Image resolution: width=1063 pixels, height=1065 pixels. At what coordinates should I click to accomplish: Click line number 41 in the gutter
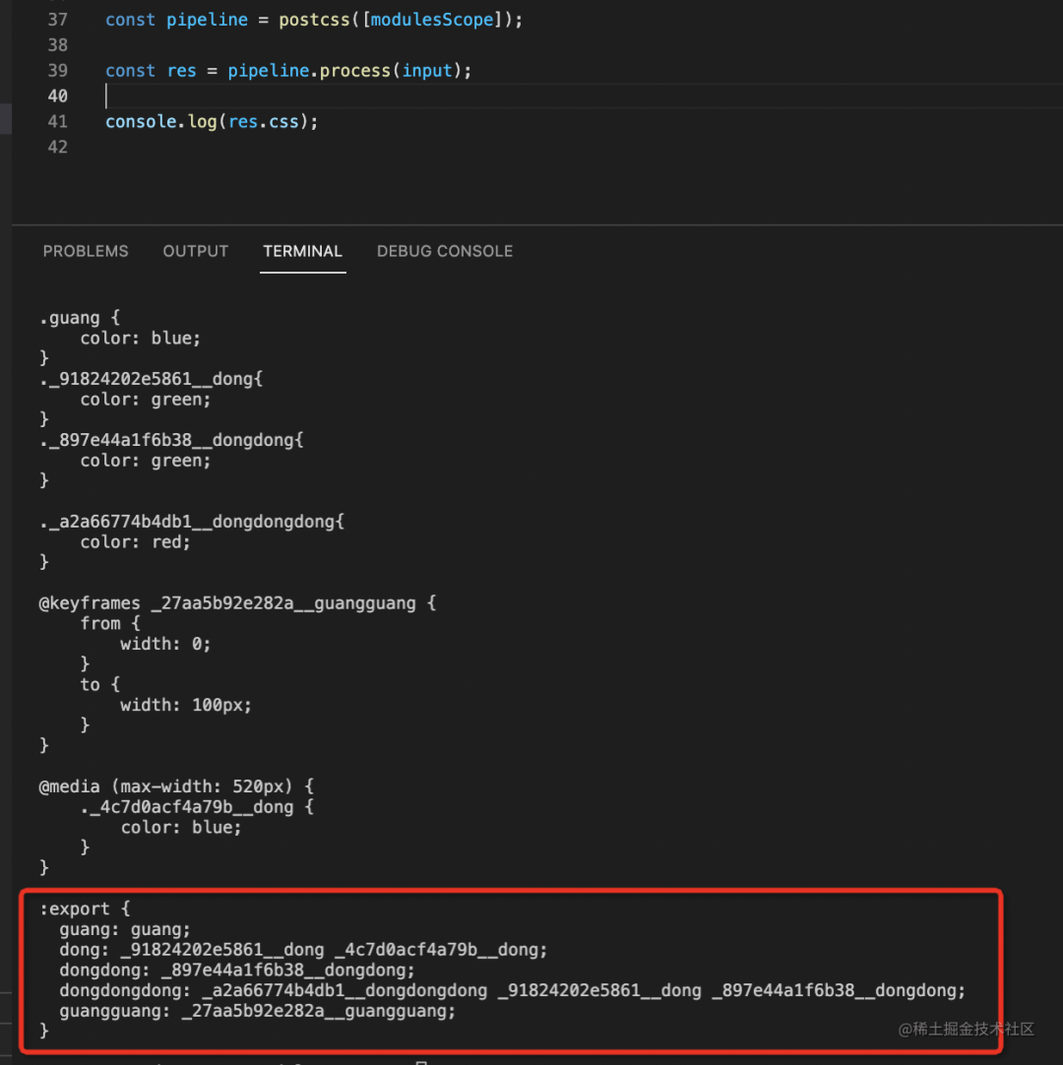click(x=57, y=122)
